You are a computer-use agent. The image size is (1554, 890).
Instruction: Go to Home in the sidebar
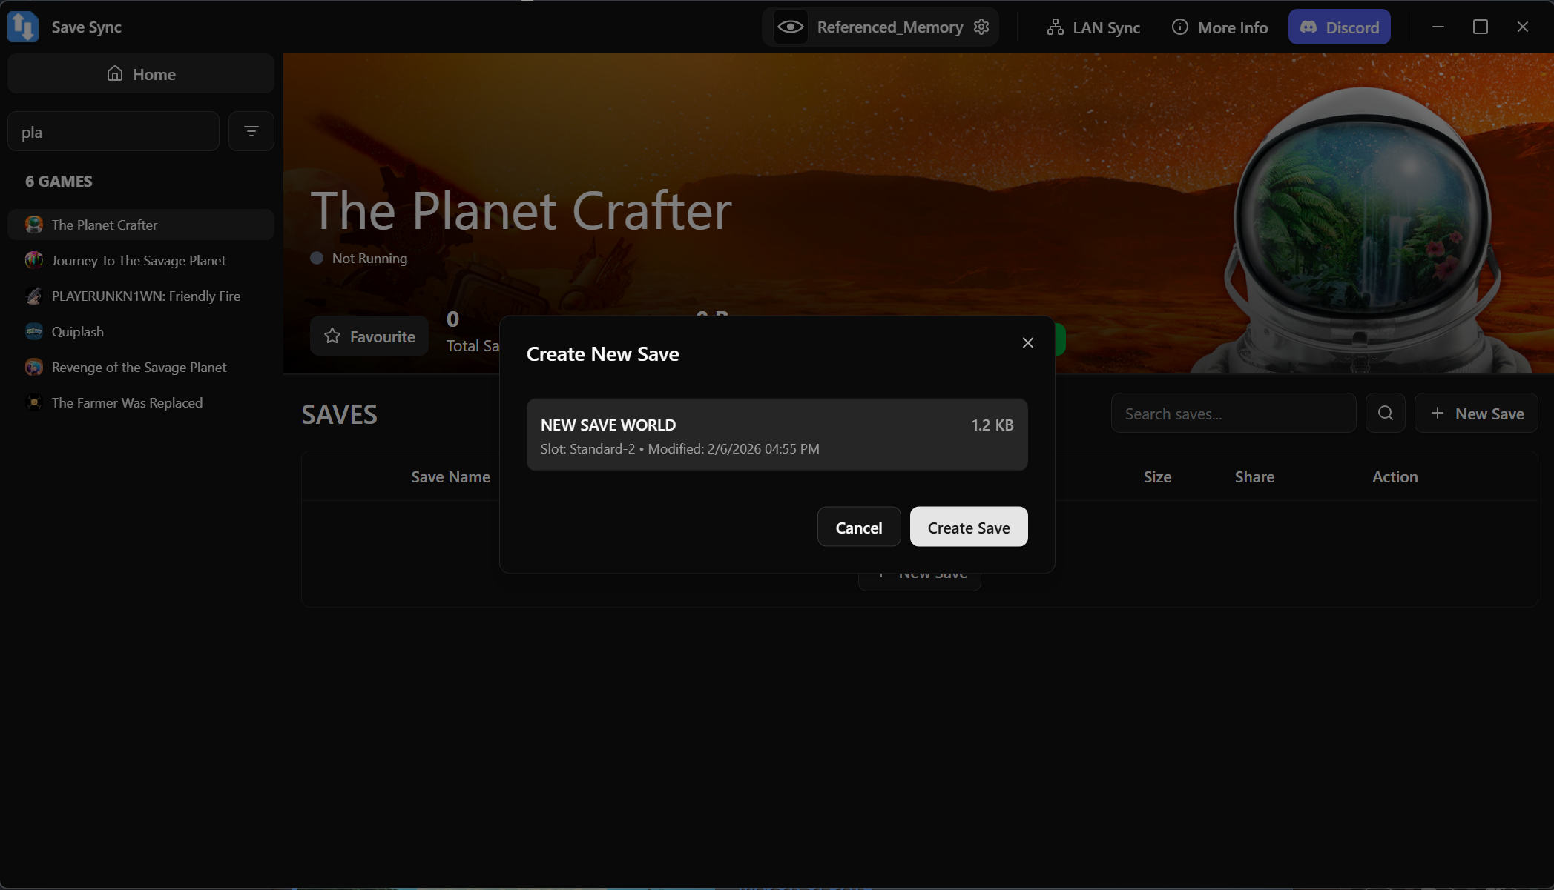[x=141, y=74]
